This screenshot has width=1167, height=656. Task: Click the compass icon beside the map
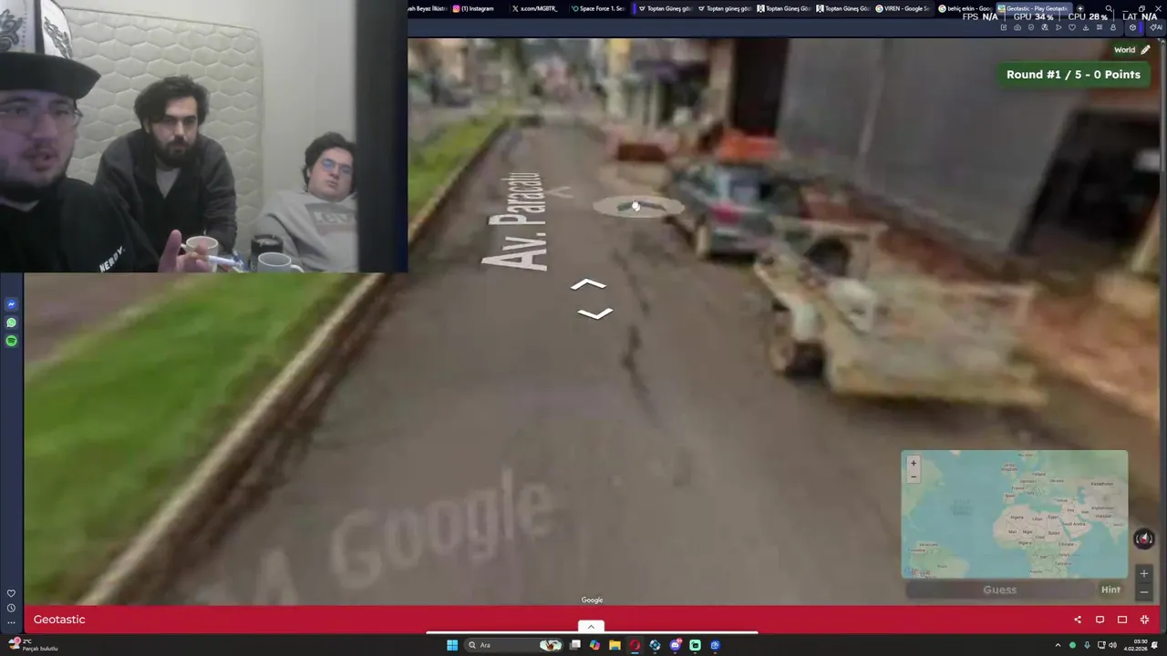pyautogui.click(x=1143, y=538)
